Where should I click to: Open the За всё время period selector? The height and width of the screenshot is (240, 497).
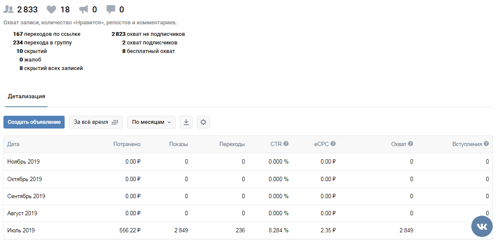tap(96, 122)
